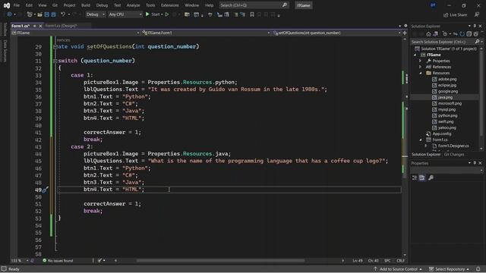The height and width of the screenshot is (273, 486).
Task: Click the Save file toolbar icon
Action: tap(47, 14)
